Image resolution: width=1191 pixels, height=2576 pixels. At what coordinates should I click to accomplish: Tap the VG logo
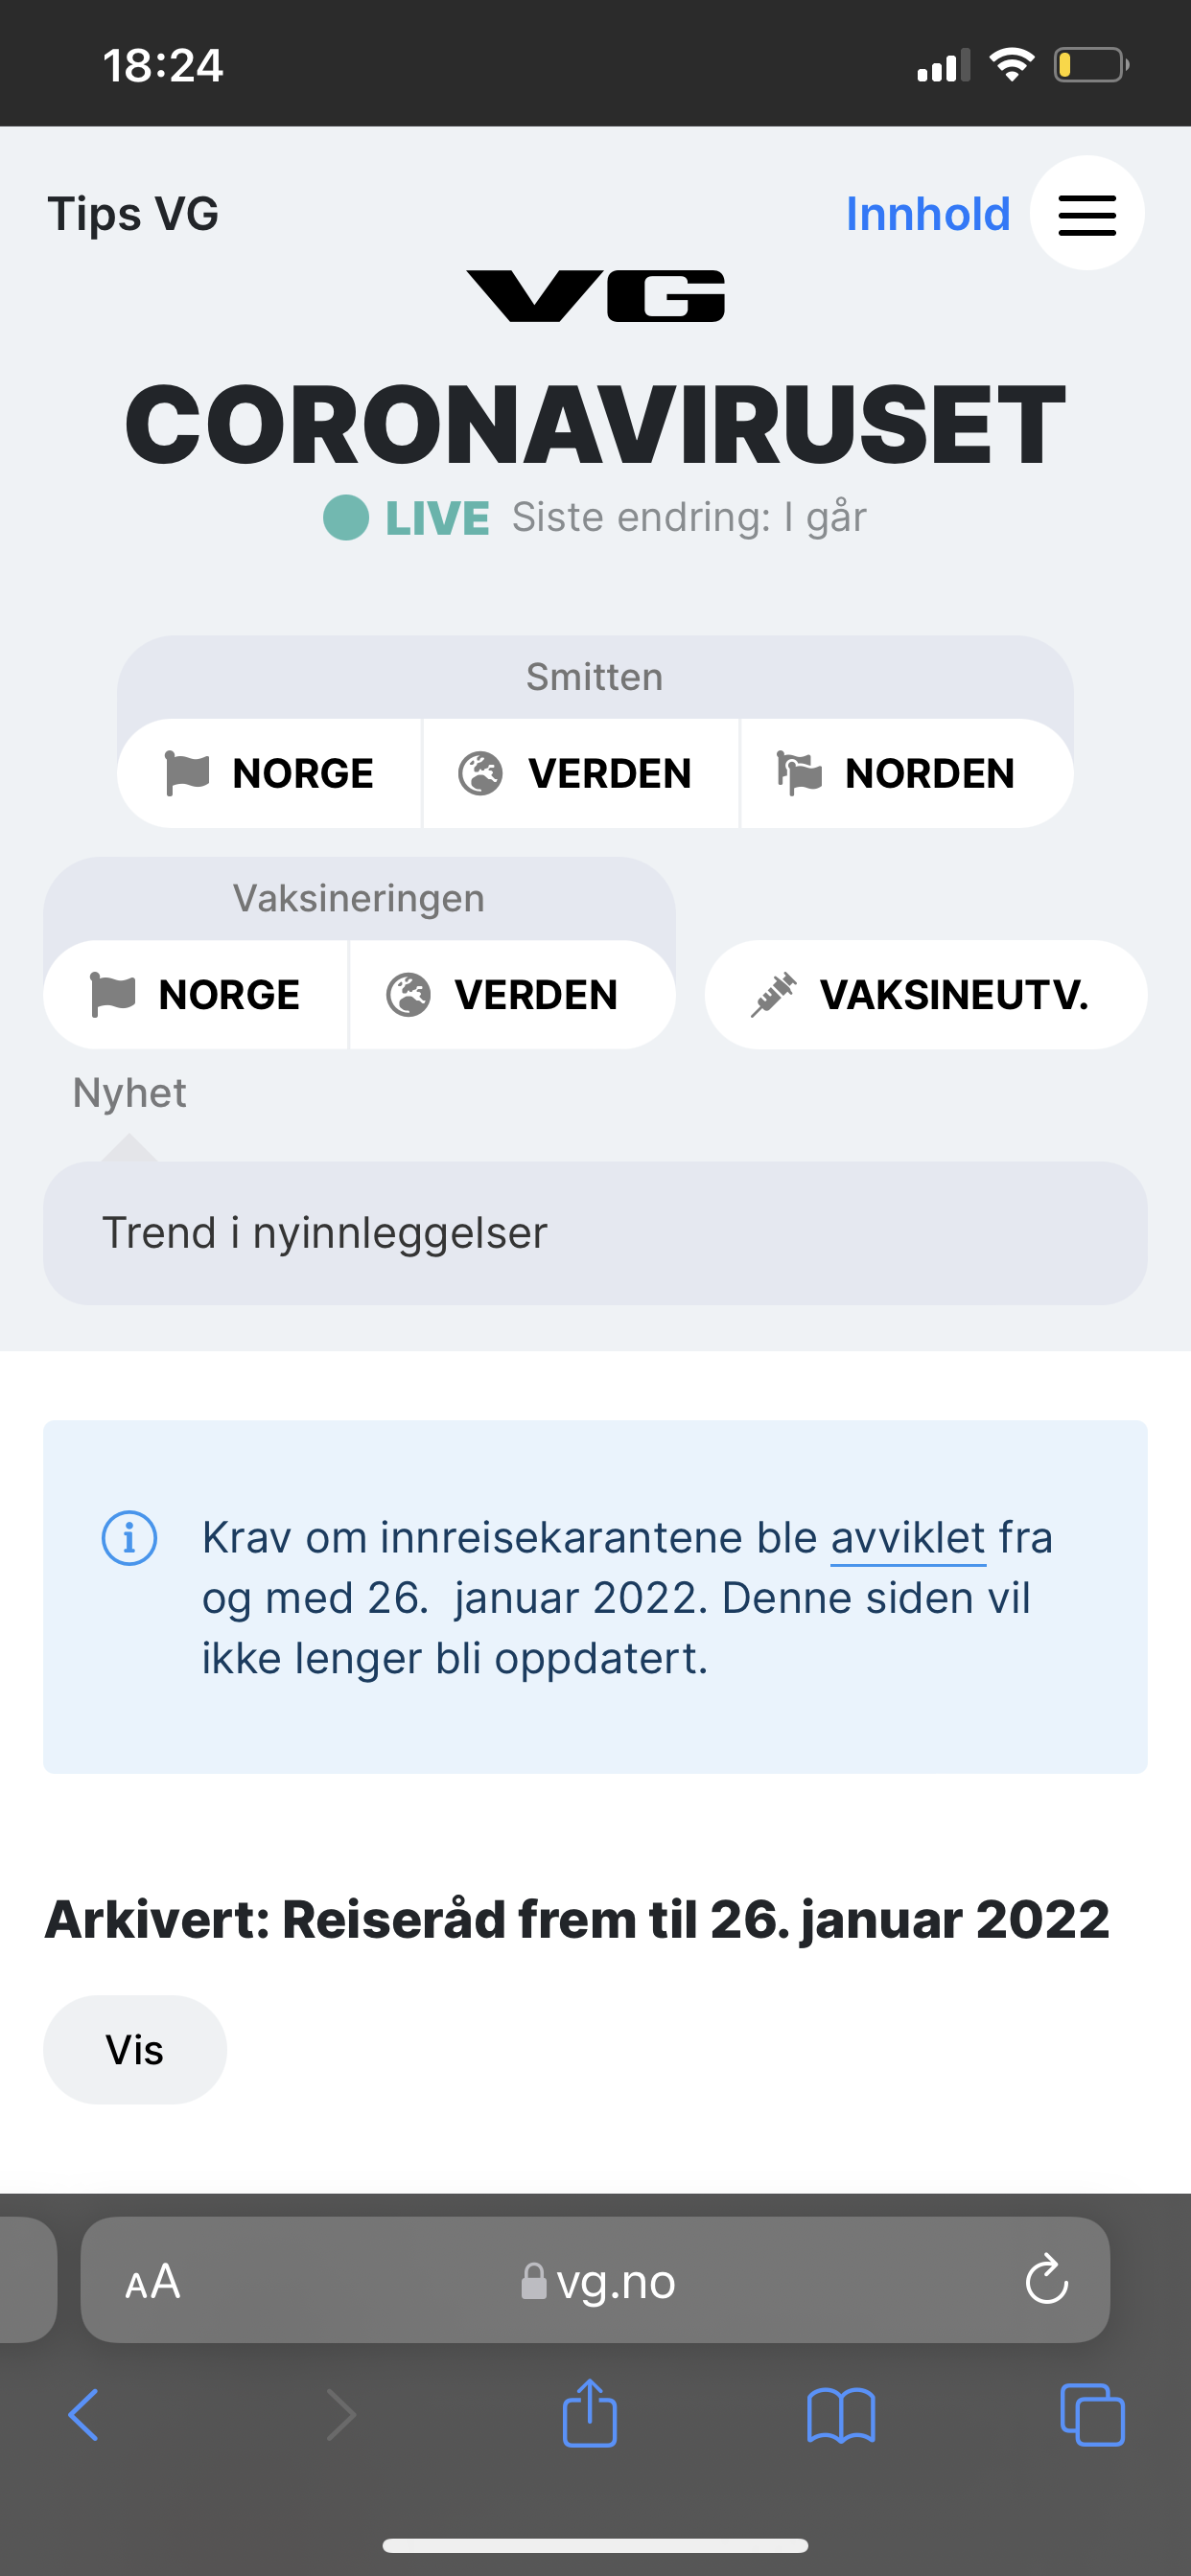595,296
